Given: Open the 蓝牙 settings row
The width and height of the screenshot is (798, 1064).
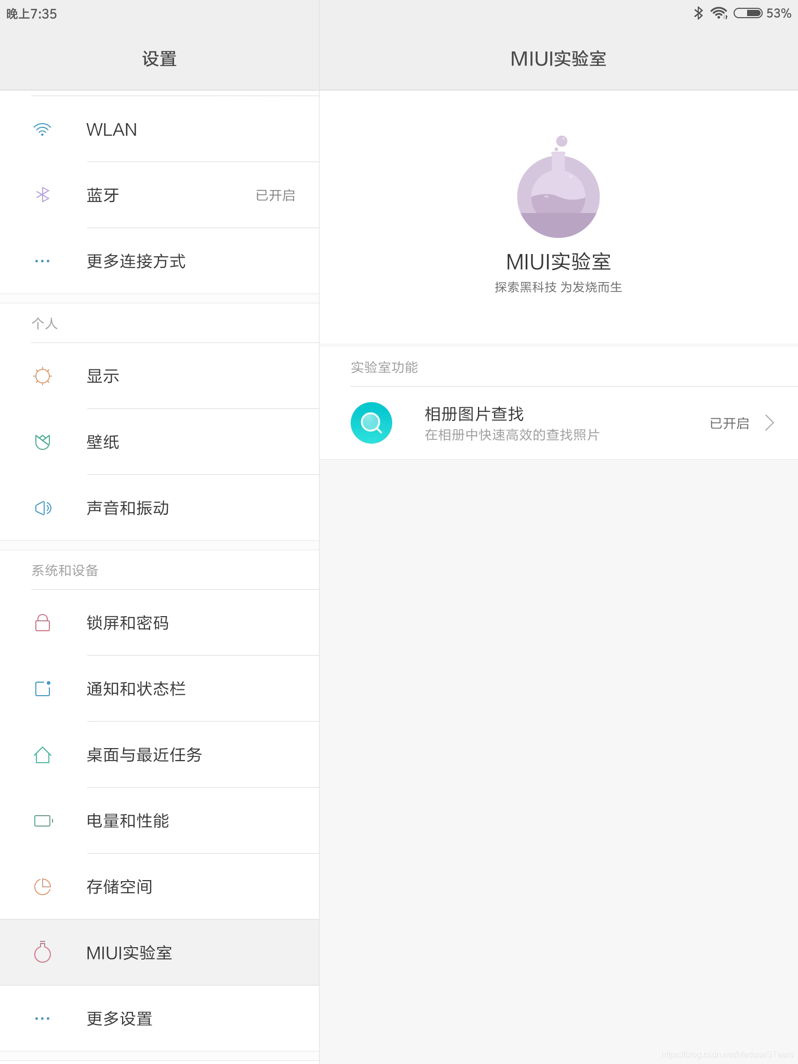Looking at the screenshot, I should coord(159,195).
